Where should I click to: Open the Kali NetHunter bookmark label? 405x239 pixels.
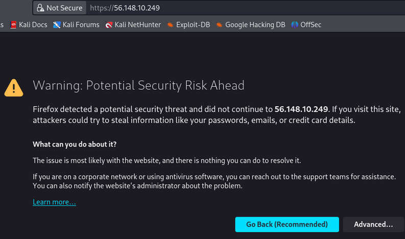pos(138,25)
